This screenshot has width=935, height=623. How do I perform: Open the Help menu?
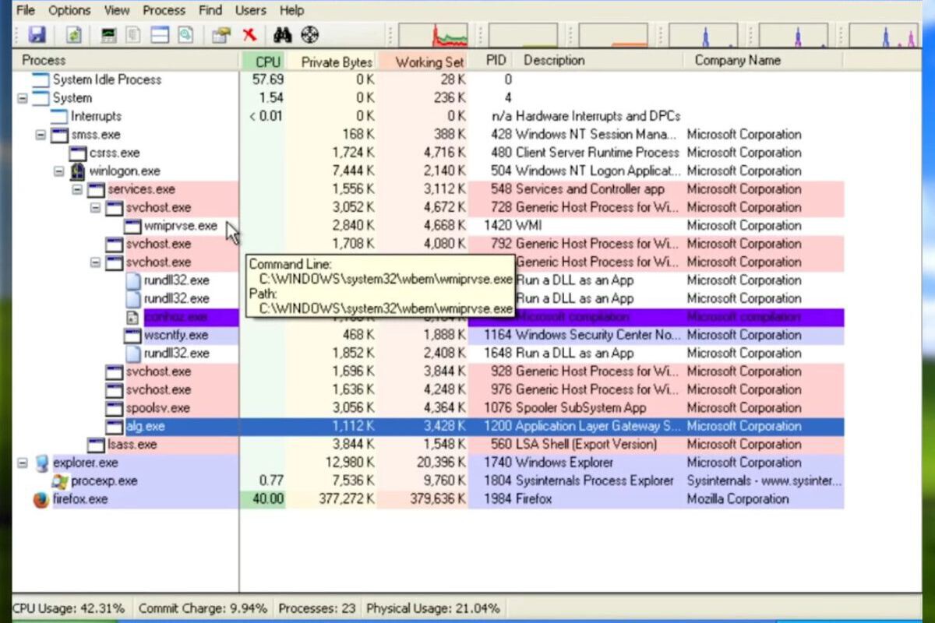pos(291,10)
